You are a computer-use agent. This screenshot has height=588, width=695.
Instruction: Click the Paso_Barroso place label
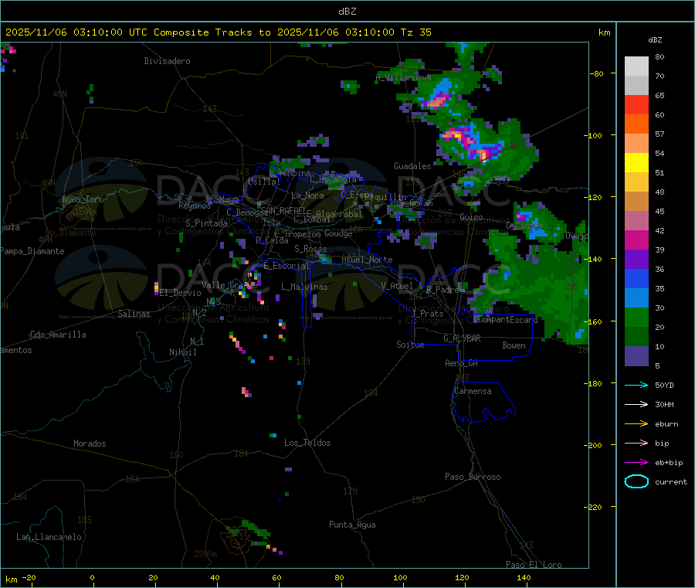click(x=473, y=478)
